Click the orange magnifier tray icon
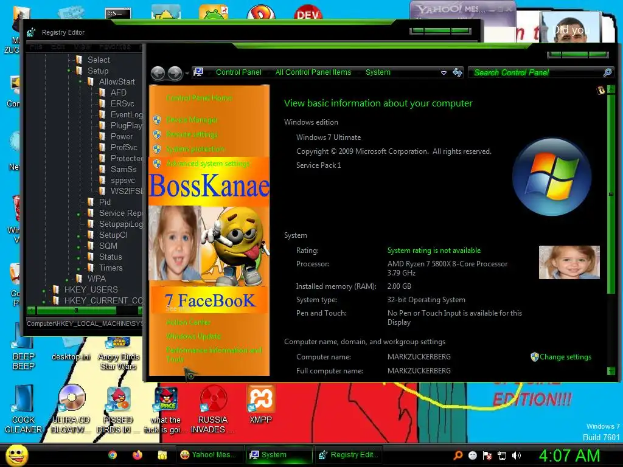The image size is (623, 467). (458, 455)
